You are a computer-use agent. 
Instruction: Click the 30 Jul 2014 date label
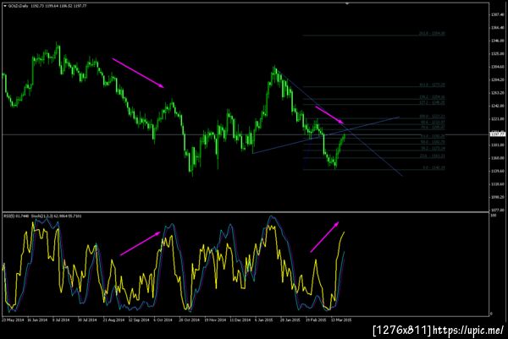point(87,320)
